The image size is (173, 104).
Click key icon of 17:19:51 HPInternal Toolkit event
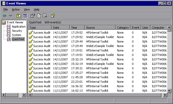[x=31, y=50]
